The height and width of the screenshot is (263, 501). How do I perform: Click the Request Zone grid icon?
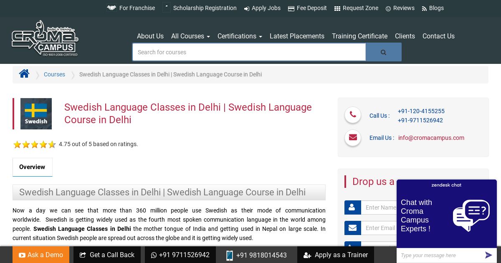pos(337,8)
